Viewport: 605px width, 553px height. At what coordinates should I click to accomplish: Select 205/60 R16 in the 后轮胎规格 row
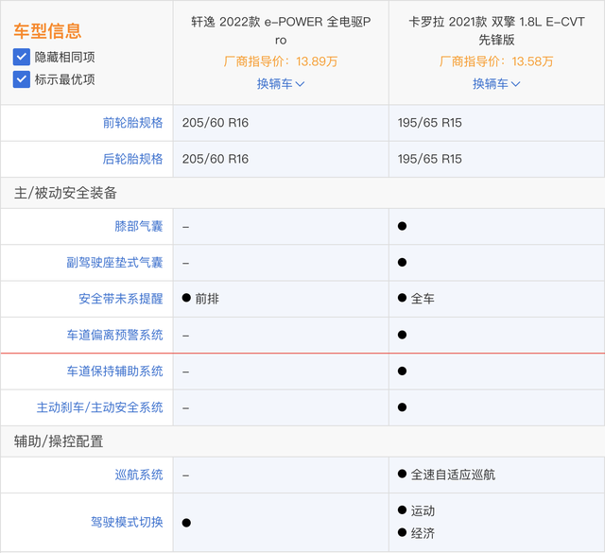click(x=216, y=159)
